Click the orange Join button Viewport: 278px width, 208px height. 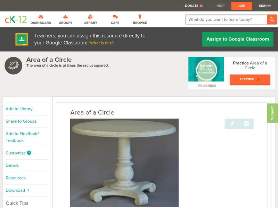pos(242,6)
